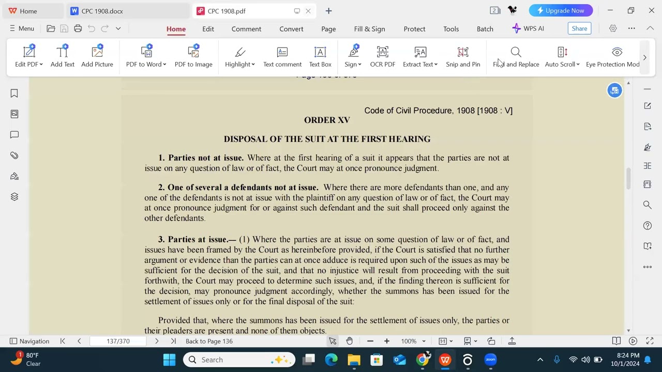Open the Convert ribbon tab
This screenshot has height=372, width=662.
click(291, 29)
